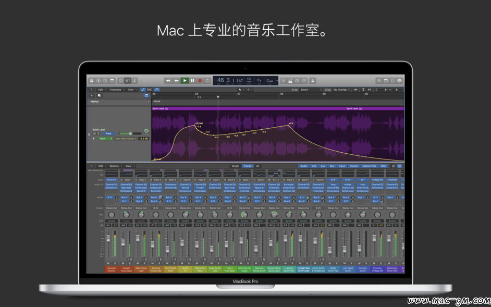Mute the Synth Lead track in its header
Viewport: 491px width, 307px height.
point(94,133)
